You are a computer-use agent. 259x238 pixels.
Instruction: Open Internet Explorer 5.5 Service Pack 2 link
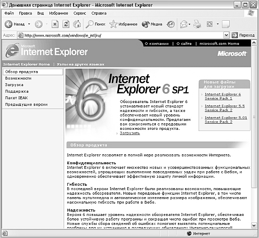[225, 108]
